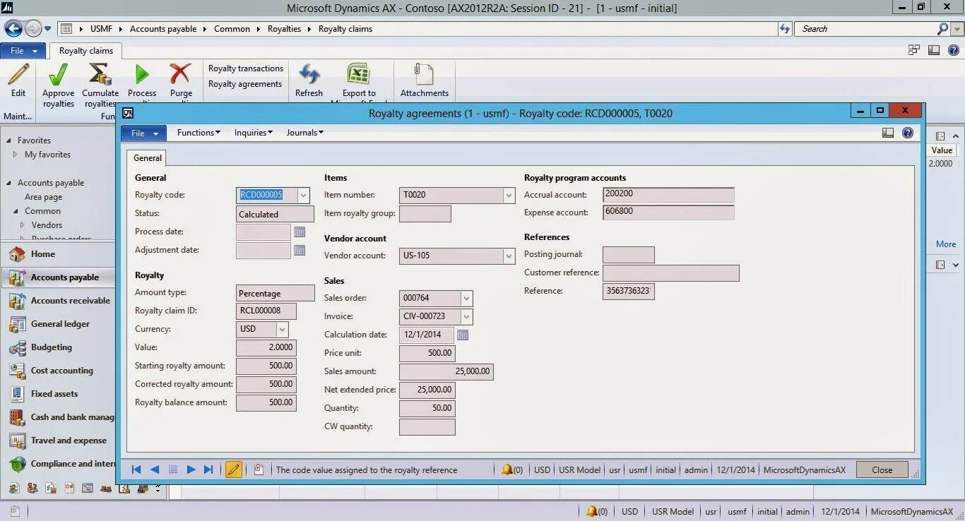The height and width of the screenshot is (521, 965).
Task: Open Process date calendar picker
Action: point(300,232)
